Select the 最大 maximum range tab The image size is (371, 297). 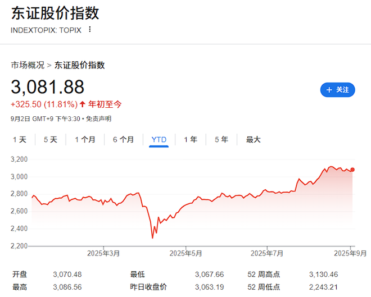[x=254, y=140]
